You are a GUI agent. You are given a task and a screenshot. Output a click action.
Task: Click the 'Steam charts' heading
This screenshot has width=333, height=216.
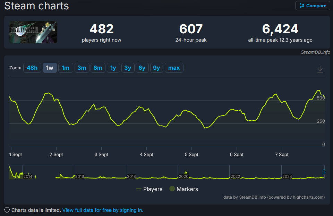click(36, 6)
